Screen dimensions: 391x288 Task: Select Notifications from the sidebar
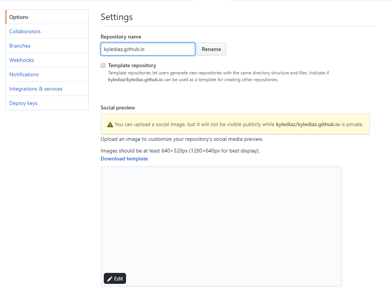pyautogui.click(x=24, y=74)
